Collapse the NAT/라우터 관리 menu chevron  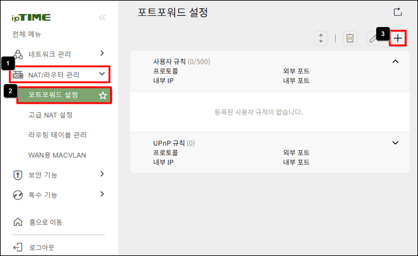pos(102,75)
